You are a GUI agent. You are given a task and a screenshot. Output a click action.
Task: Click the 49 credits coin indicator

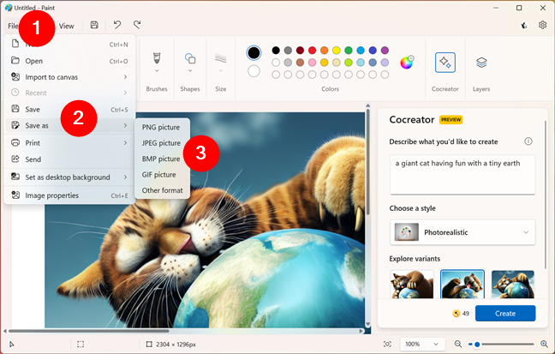pos(461,313)
